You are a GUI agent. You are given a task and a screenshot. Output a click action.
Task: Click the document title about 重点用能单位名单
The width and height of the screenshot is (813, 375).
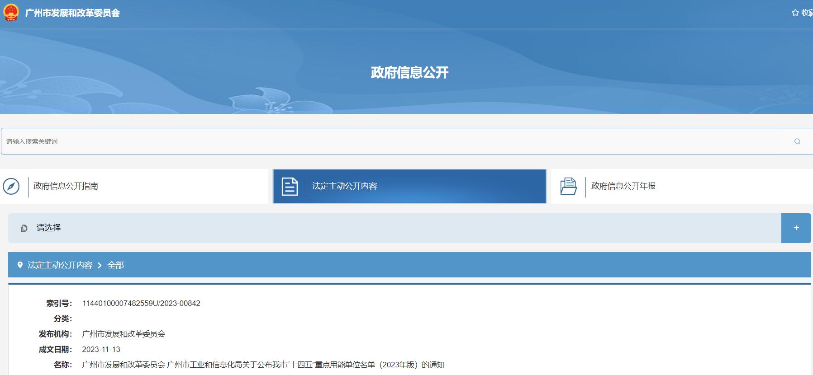point(263,365)
